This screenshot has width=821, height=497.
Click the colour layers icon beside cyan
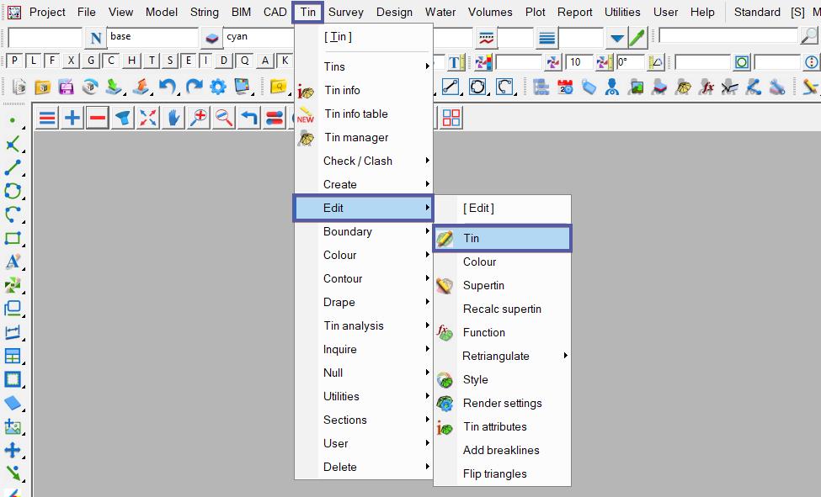(211, 38)
